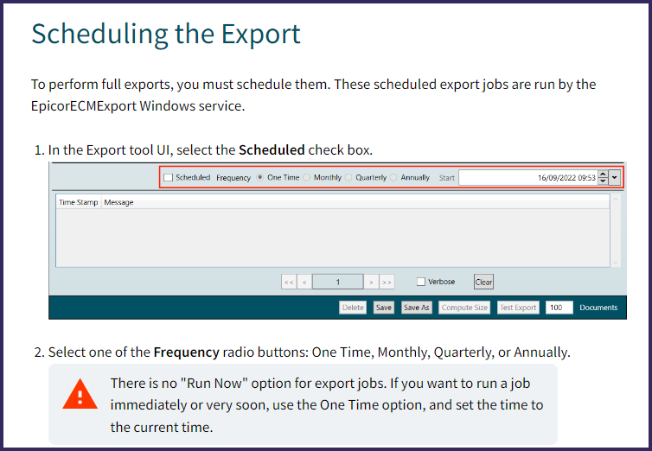Click the Save As button
Screen dimensions: 652x451
[416, 308]
